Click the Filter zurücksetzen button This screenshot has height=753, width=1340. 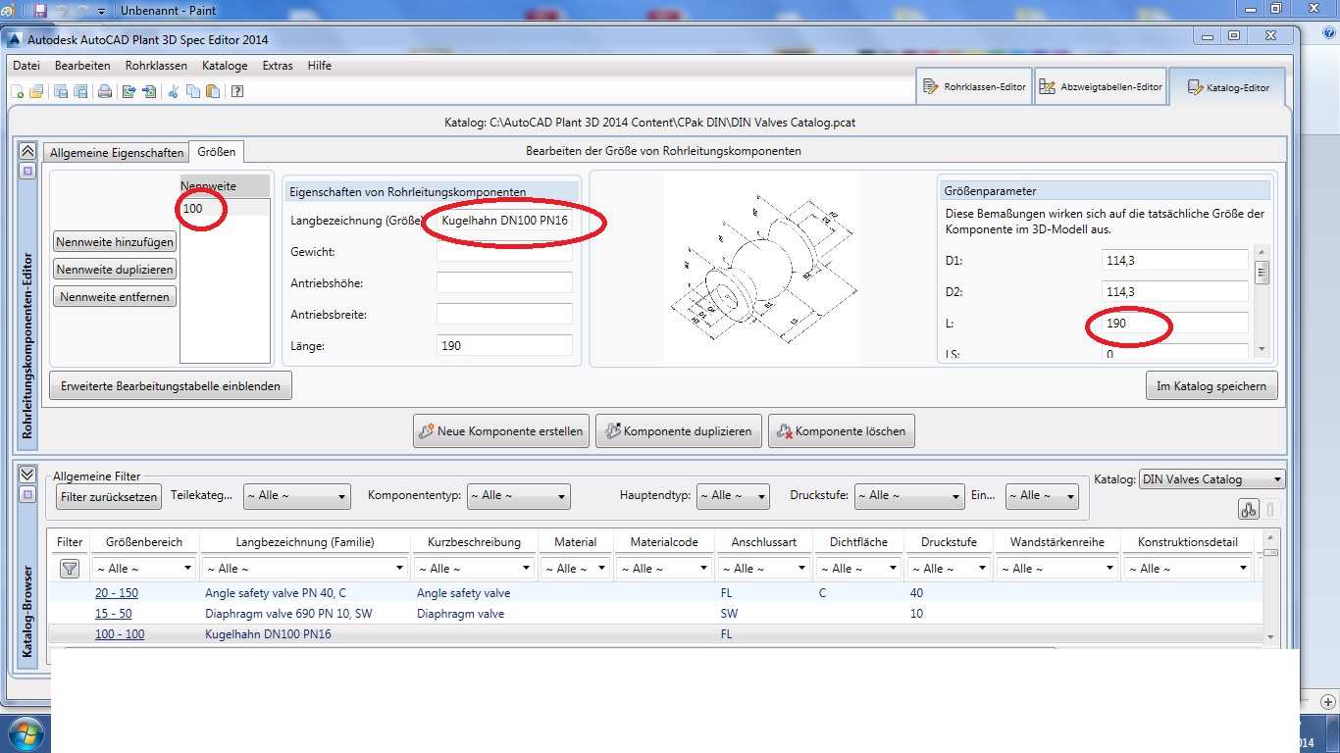point(108,497)
